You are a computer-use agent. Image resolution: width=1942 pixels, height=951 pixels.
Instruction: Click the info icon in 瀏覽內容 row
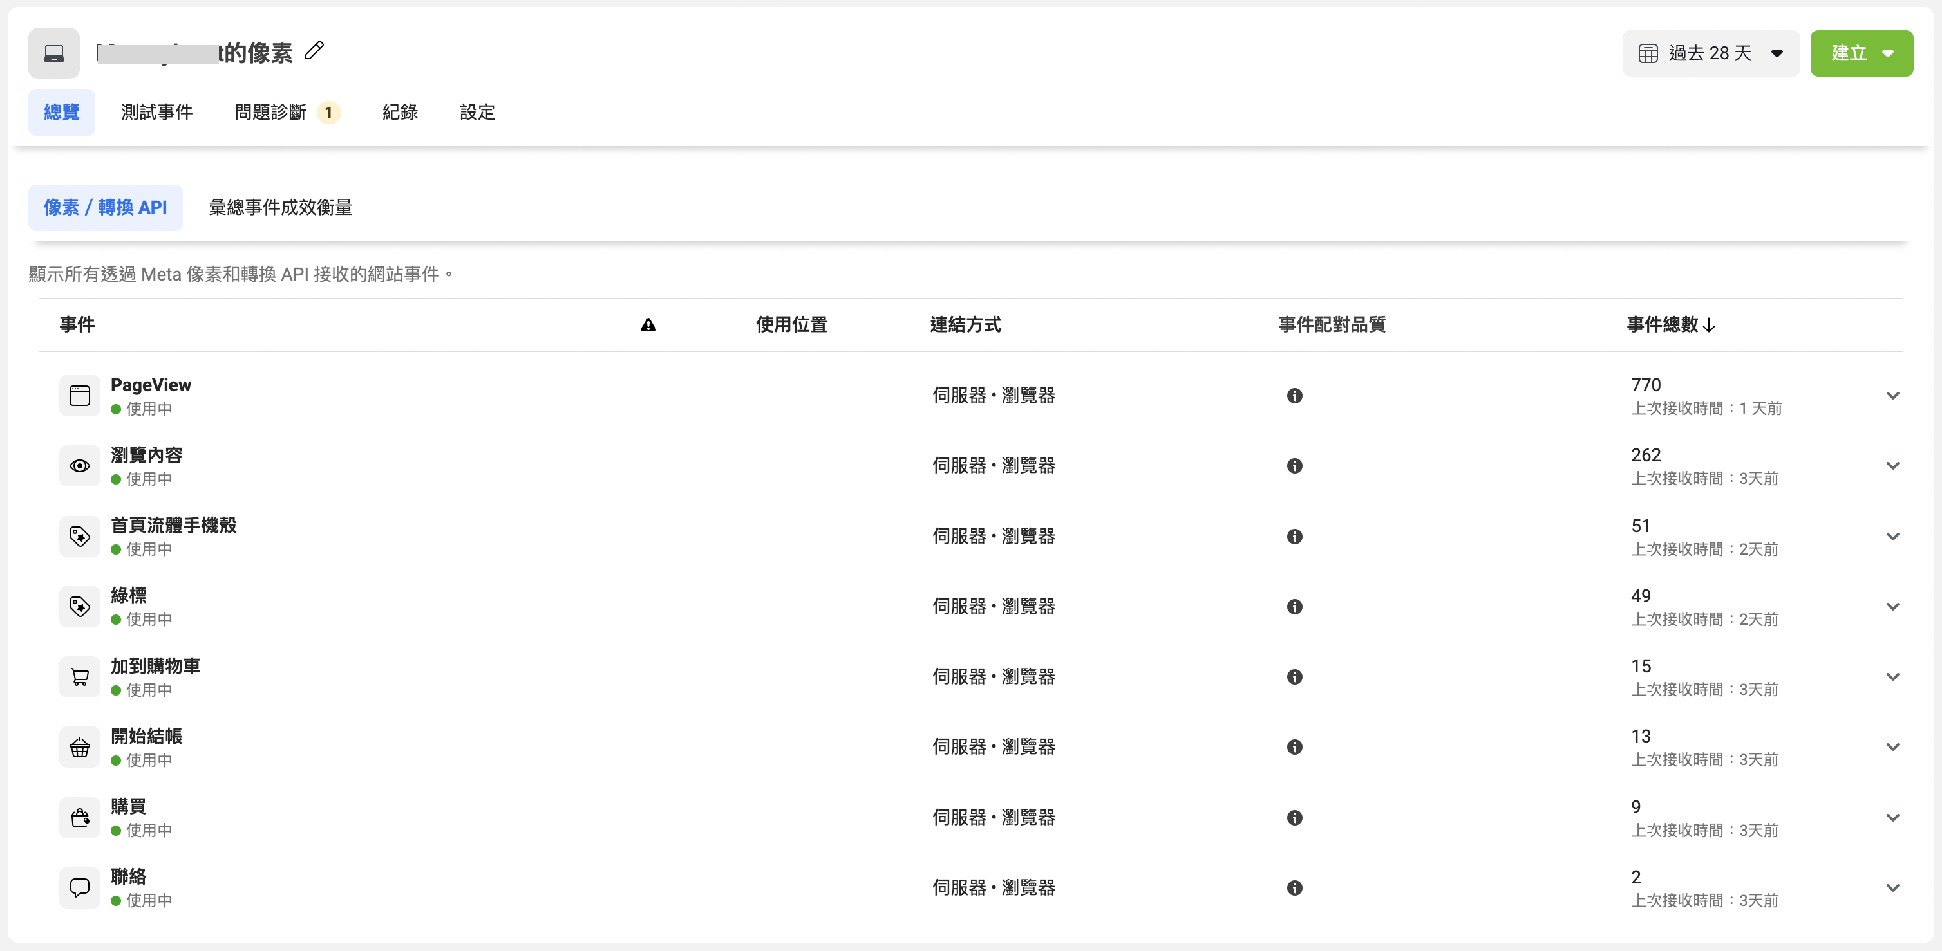click(x=1294, y=466)
